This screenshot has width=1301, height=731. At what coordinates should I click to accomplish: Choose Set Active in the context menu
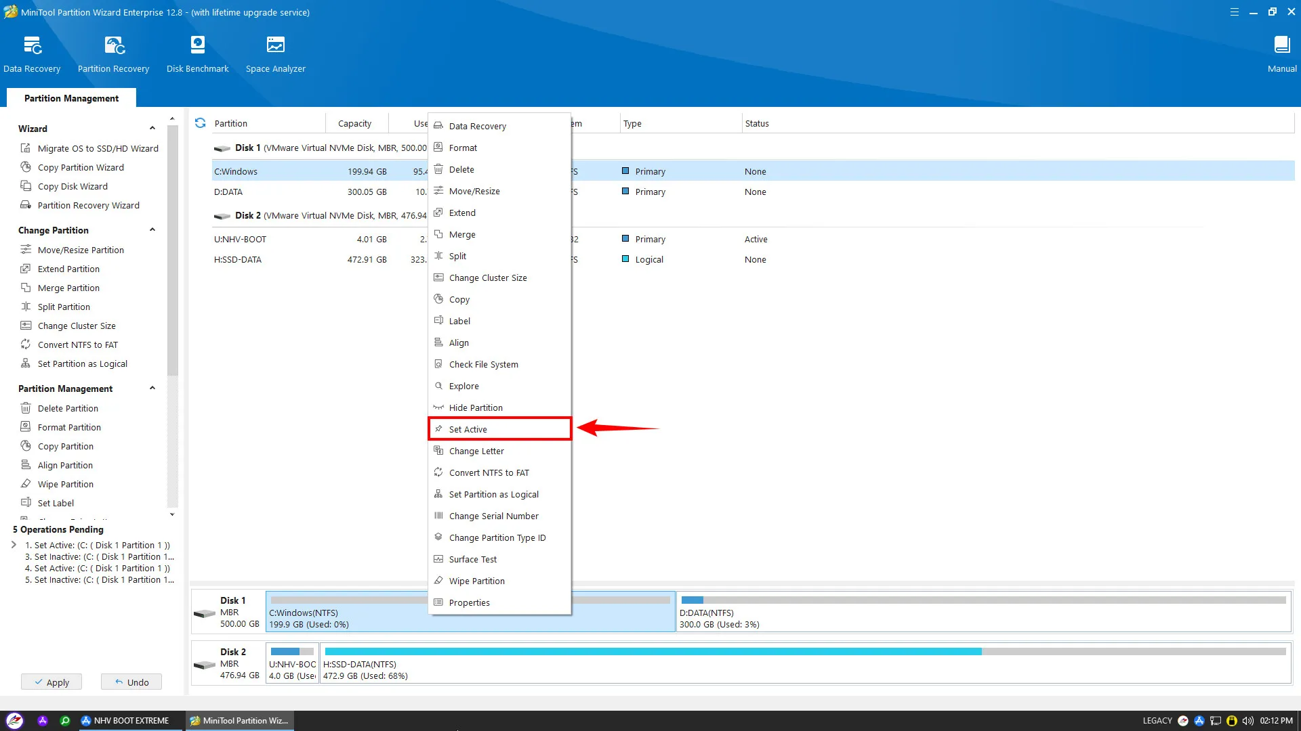[x=468, y=429]
